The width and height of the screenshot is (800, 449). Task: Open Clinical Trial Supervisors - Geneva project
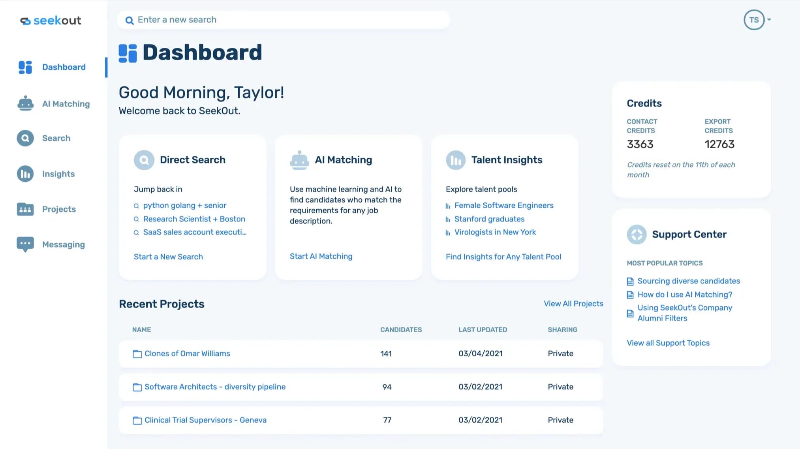(x=205, y=420)
